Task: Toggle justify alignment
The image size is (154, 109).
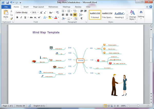Action: point(75,15)
